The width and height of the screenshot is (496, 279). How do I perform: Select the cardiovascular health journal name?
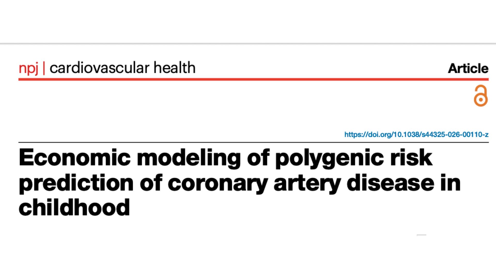(x=122, y=68)
